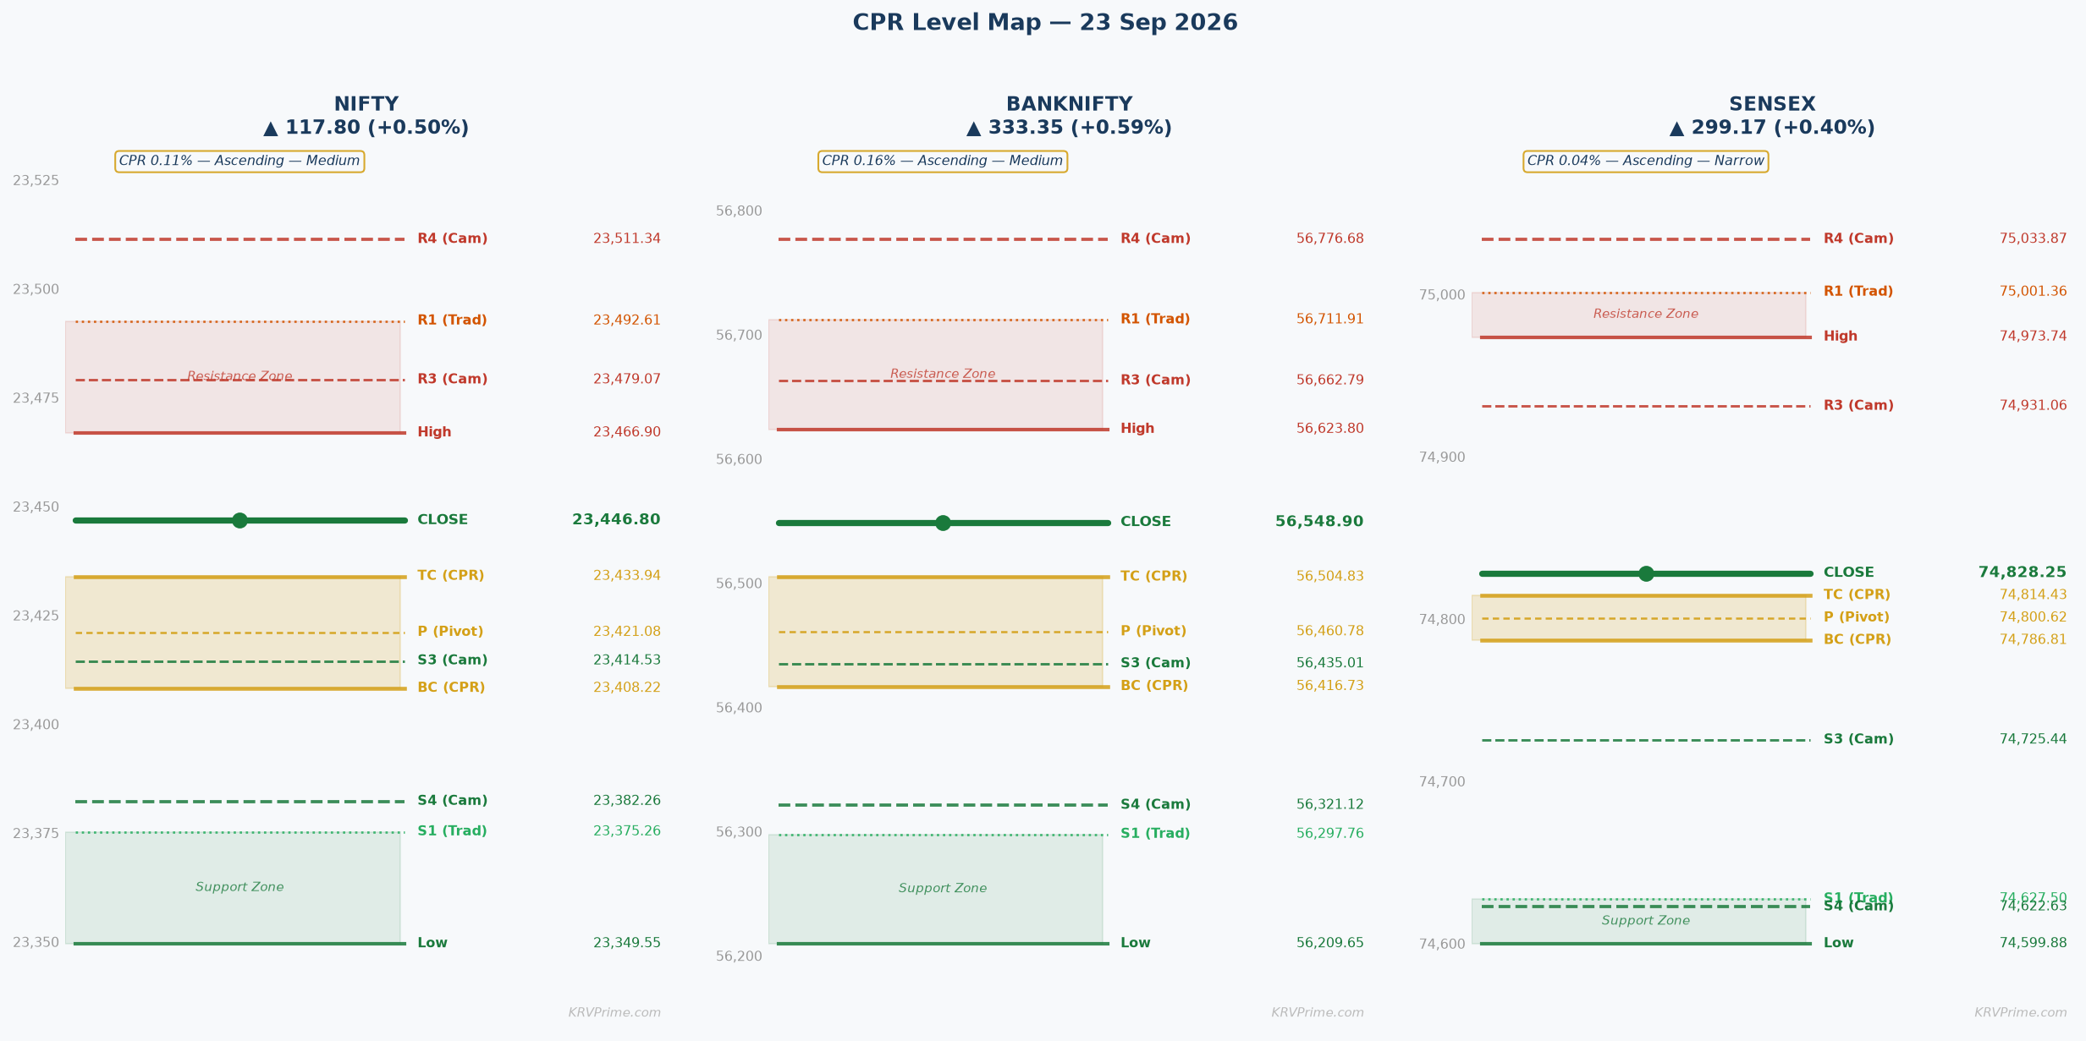Click BANKNIFTY P (Pivot) value 56,460.78
Screen dimensions: 2086x1041
pyautogui.click(x=1330, y=632)
